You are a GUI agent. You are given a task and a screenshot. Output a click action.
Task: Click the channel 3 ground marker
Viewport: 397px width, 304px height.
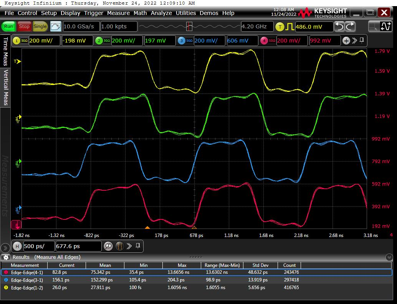point(18,209)
